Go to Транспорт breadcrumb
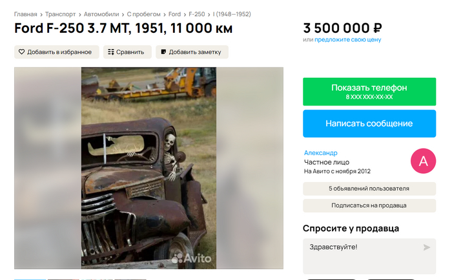 (60, 14)
